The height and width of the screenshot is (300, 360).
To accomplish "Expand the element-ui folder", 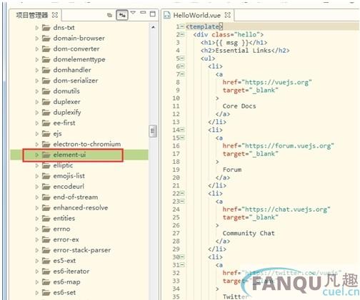I will pyautogui.click(x=37, y=155).
